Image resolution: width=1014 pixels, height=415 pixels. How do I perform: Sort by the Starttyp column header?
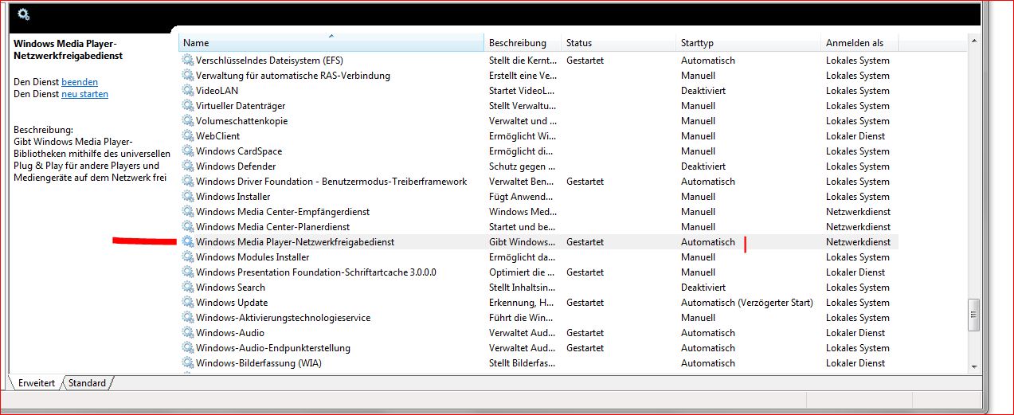(x=748, y=43)
